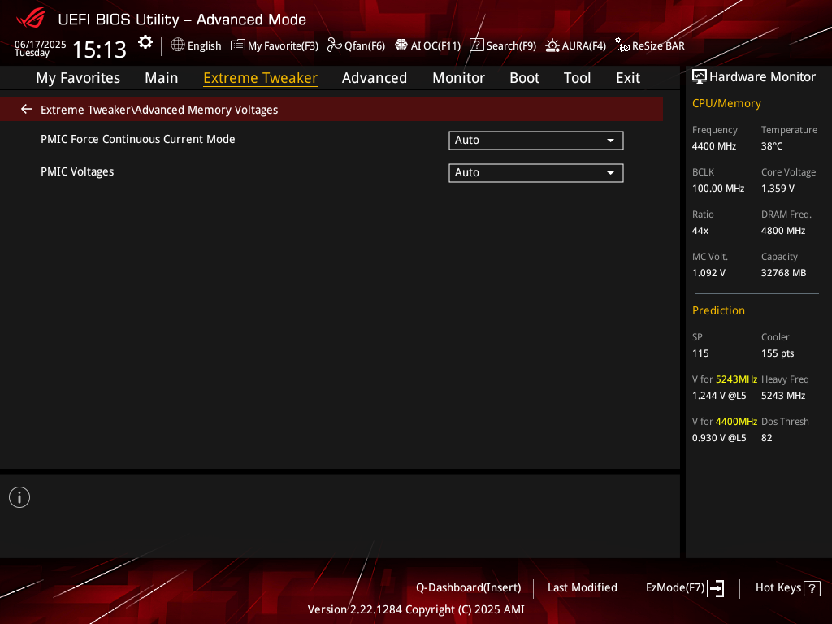This screenshot has width=832, height=624.
Task: Click the 06/17/2025 date text
Action: pyautogui.click(x=41, y=44)
